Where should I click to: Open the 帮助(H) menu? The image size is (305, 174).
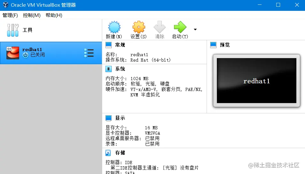[x=54, y=15]
